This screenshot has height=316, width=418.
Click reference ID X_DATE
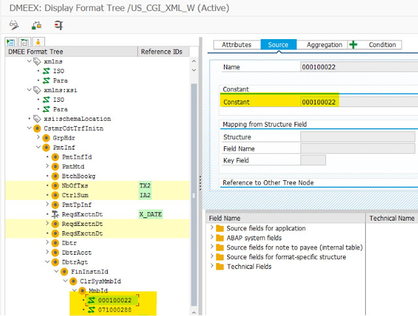point(151,214)
